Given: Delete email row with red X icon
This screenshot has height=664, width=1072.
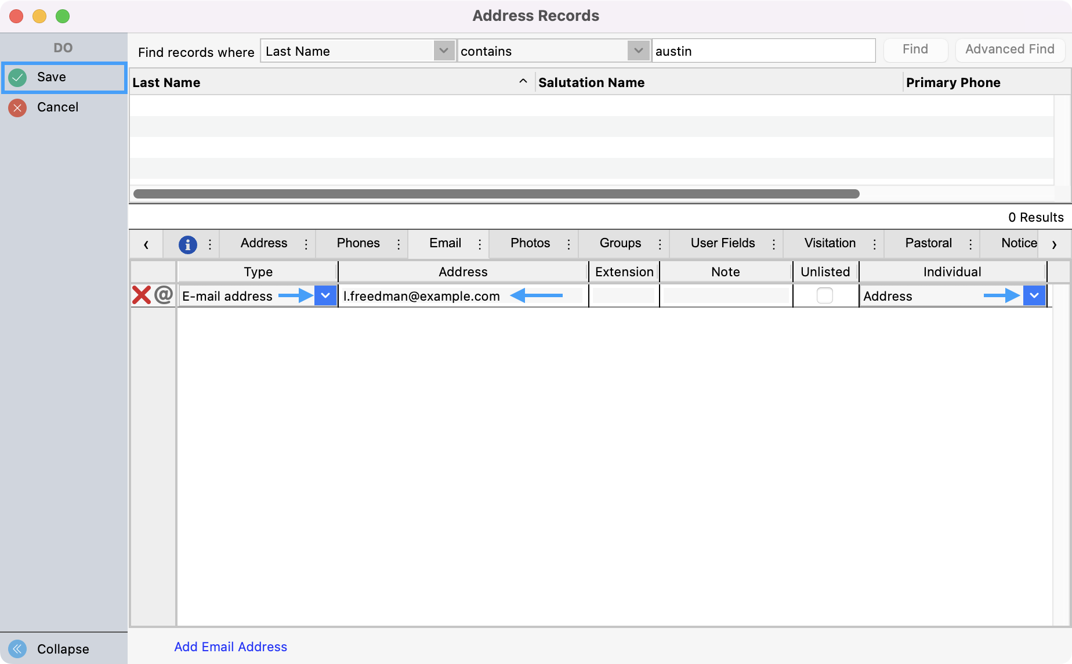Looking at the screenshot, I should (141, 295).
